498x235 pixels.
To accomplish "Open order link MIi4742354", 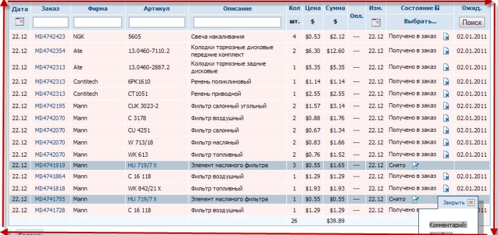I will (x=50, y=51).
